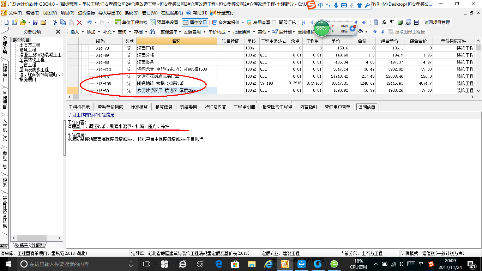The image size is (482, 271).
Task: Select the 门窗工程 tree node
Action: pyautogui.click(x=28, y=65)
